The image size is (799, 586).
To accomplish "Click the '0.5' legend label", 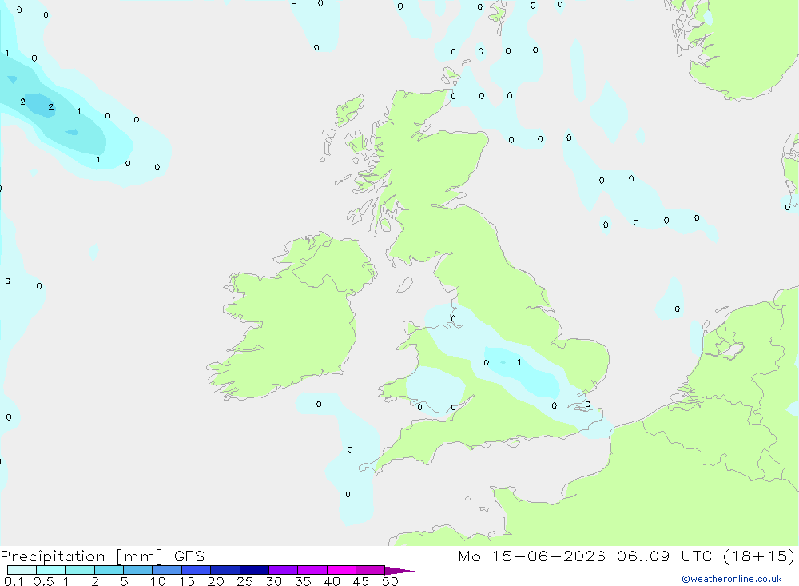I will pyautogui.click(x=43, y=581).
